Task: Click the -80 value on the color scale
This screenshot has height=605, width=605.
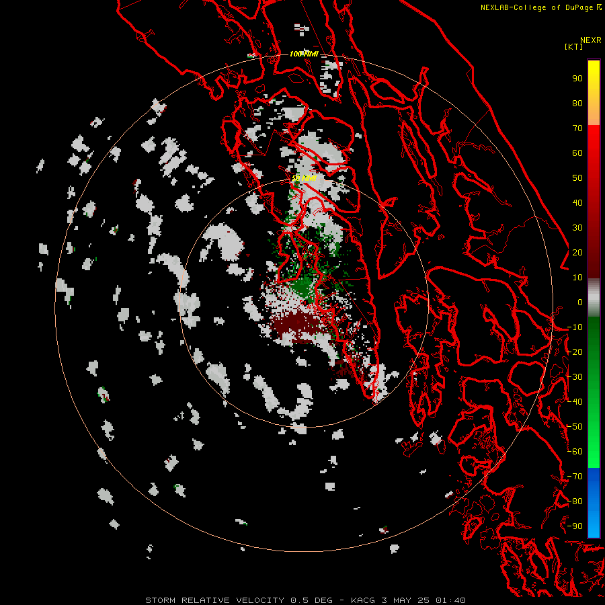Action: pyautogui.click(x=575, y=501)
